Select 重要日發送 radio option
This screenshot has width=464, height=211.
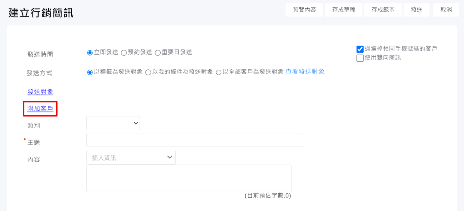158,53
